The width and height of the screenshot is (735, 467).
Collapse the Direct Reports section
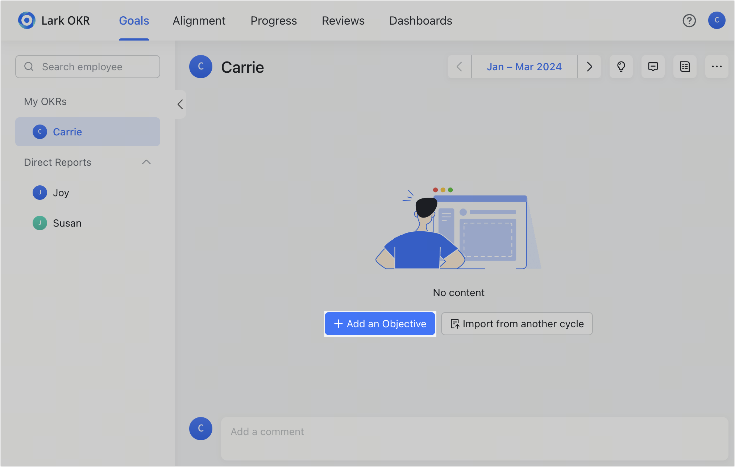(x=146, y=162)
